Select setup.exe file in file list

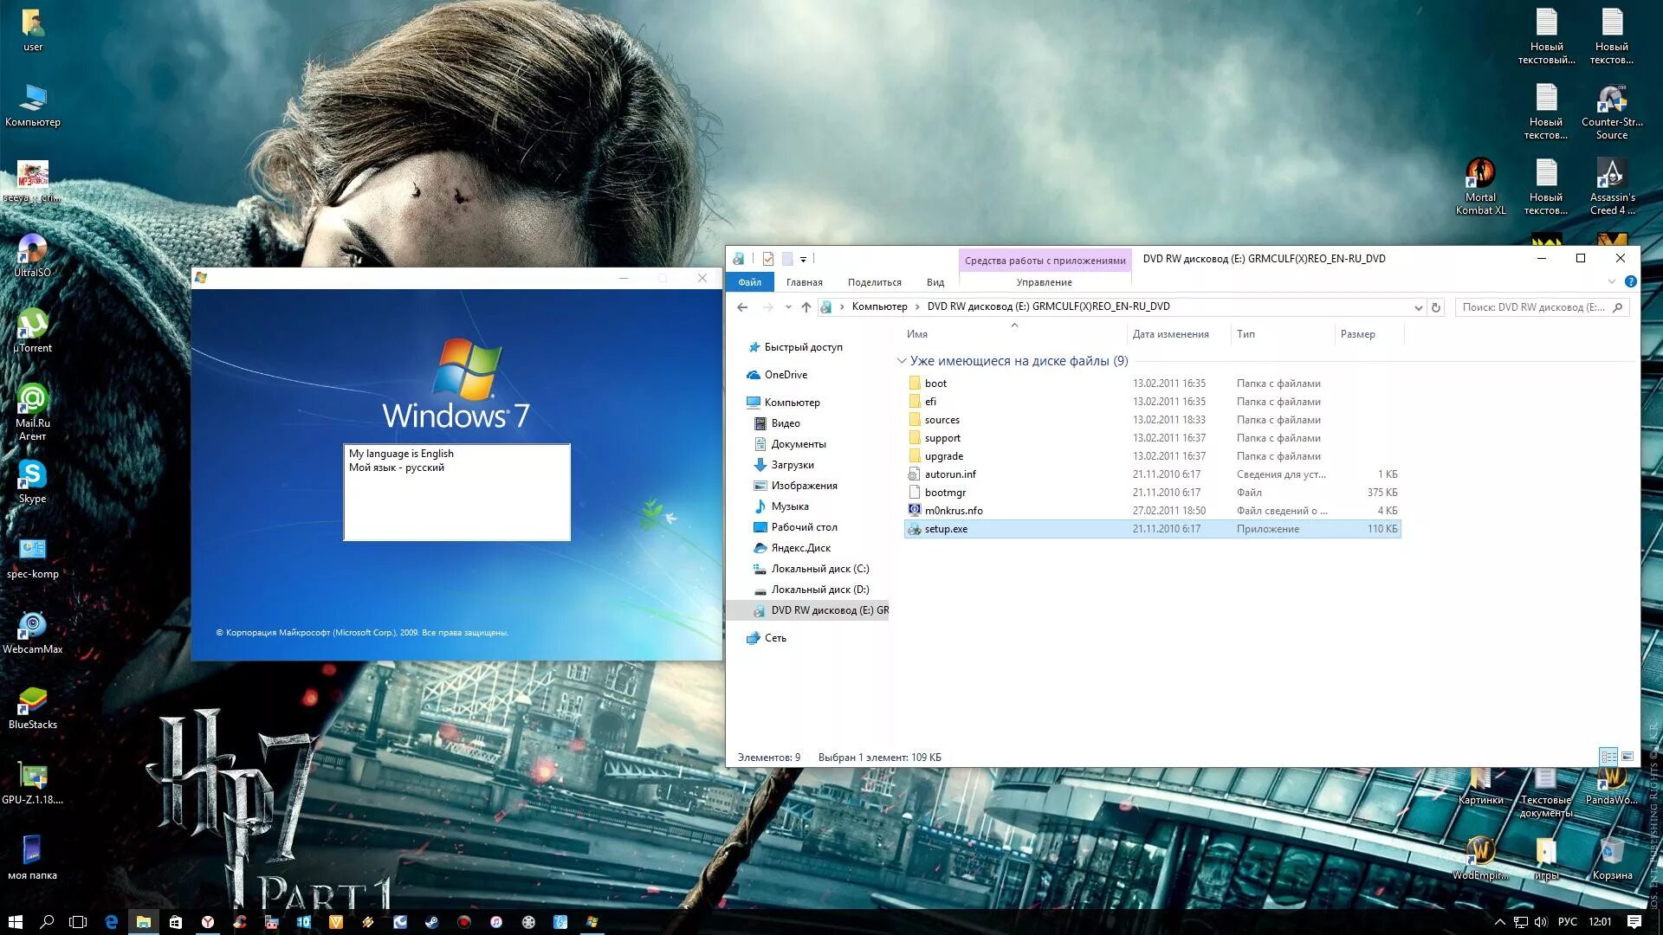pyautogui.click(x=946, y=529)
